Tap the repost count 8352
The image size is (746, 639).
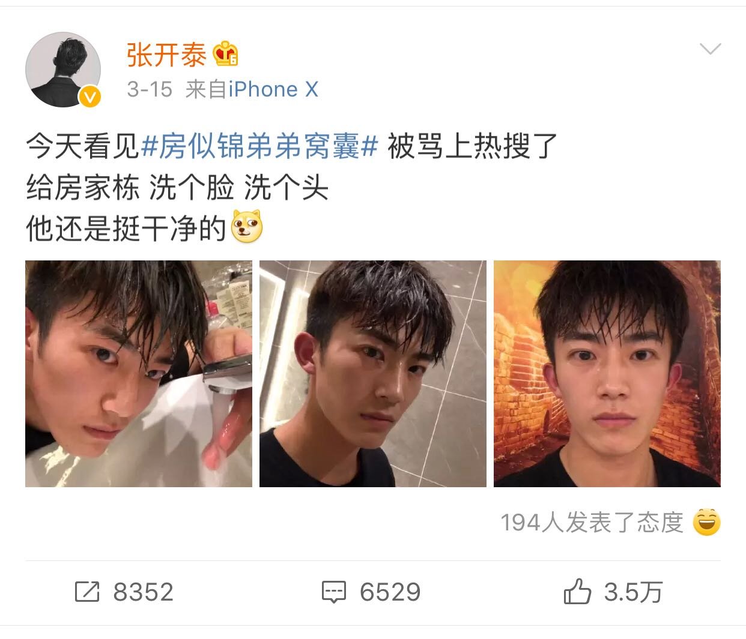[144, 592]
